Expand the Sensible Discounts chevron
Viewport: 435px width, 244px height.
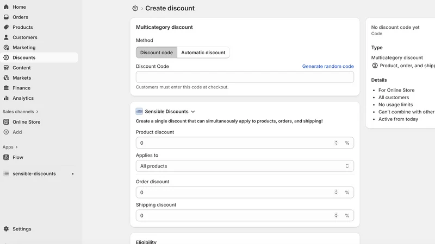[x=193, y=112]
